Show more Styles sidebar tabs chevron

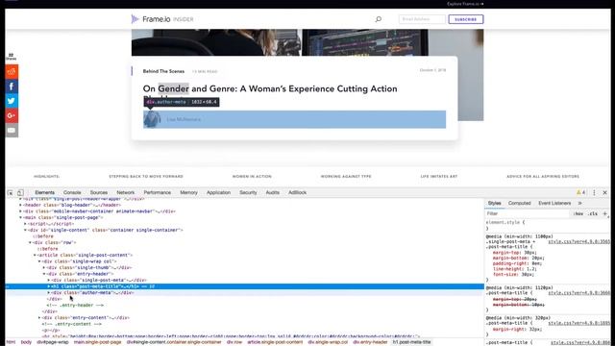point(580,203)
